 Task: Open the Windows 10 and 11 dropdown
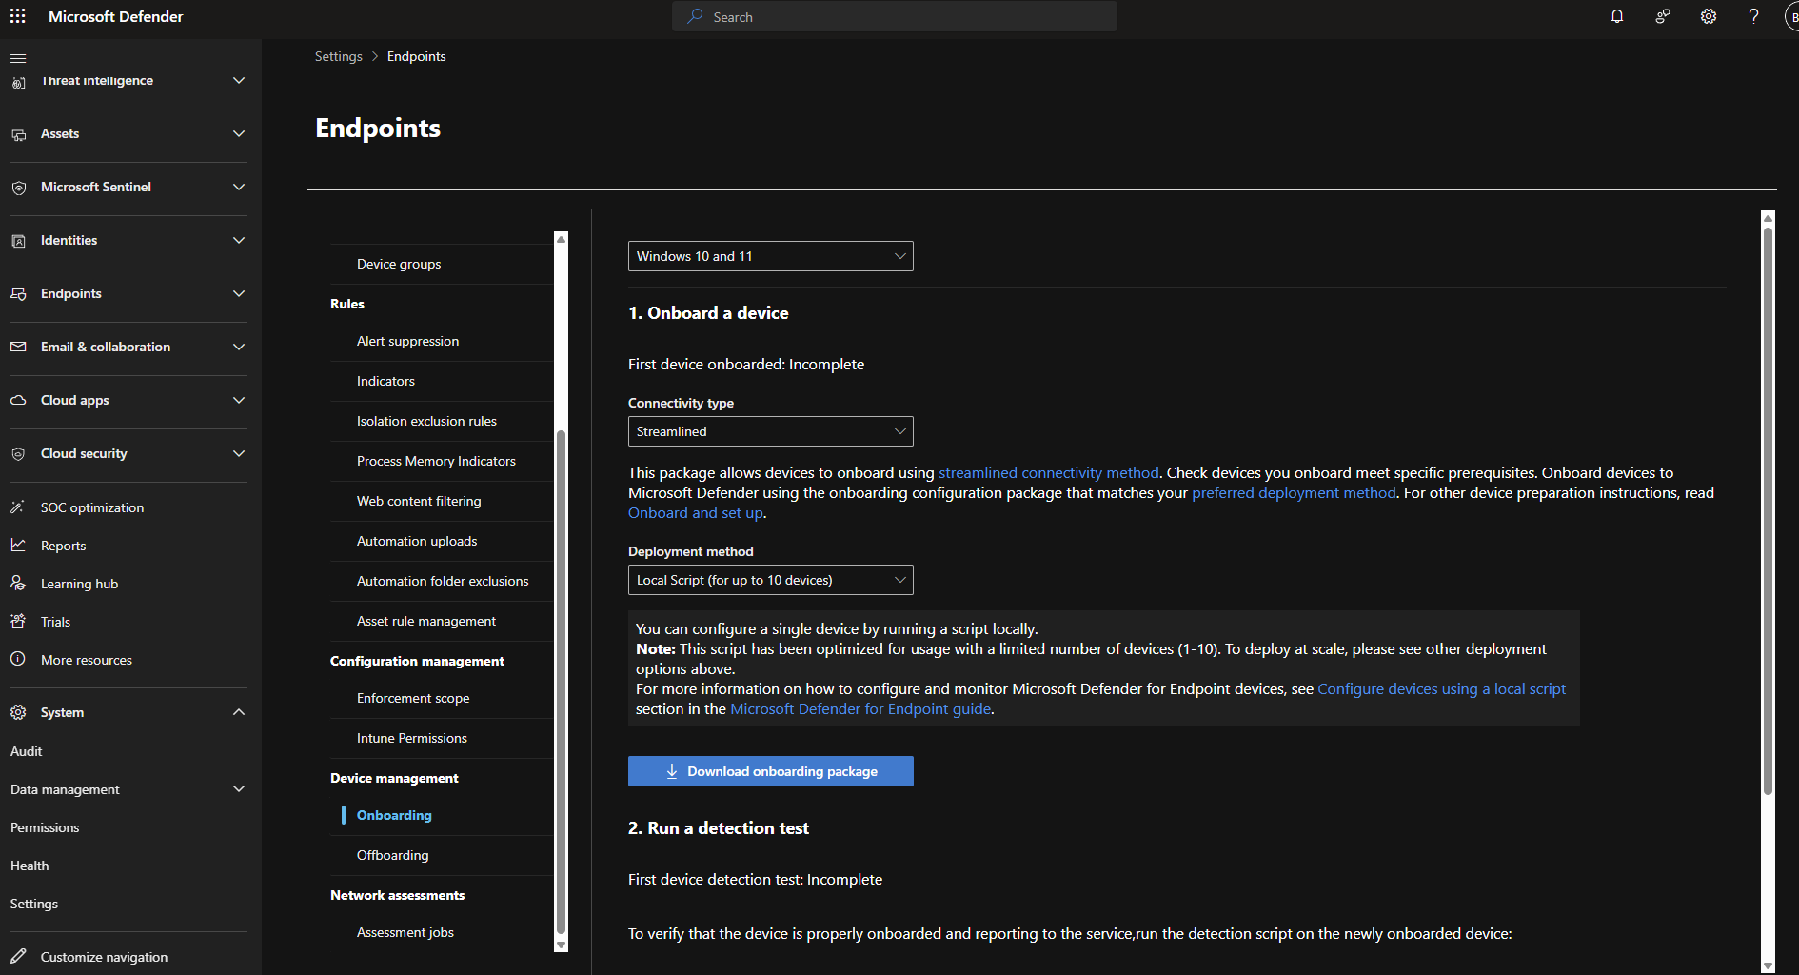[770, 256]
